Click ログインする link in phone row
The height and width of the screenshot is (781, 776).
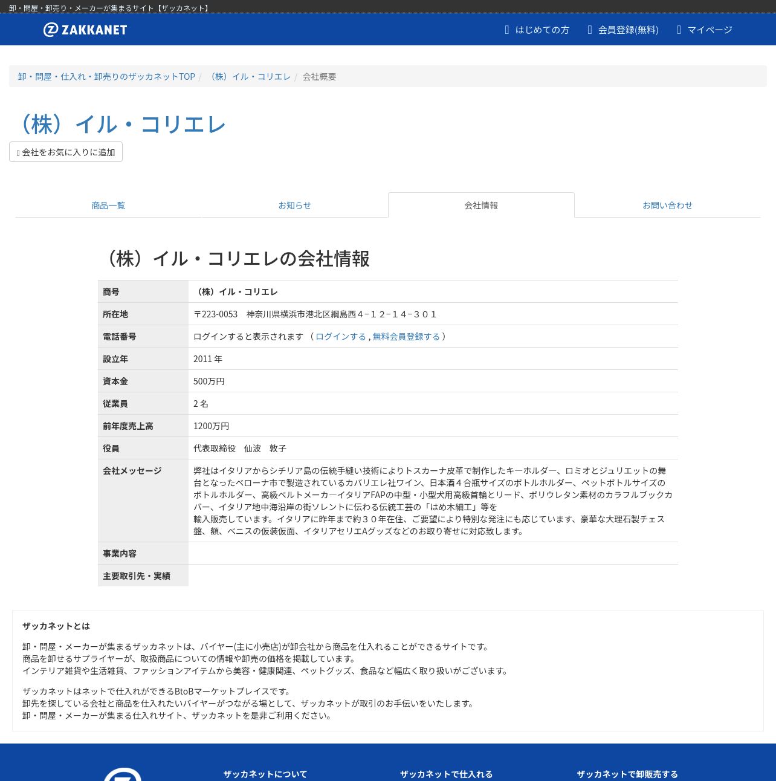tap(341, 337)
